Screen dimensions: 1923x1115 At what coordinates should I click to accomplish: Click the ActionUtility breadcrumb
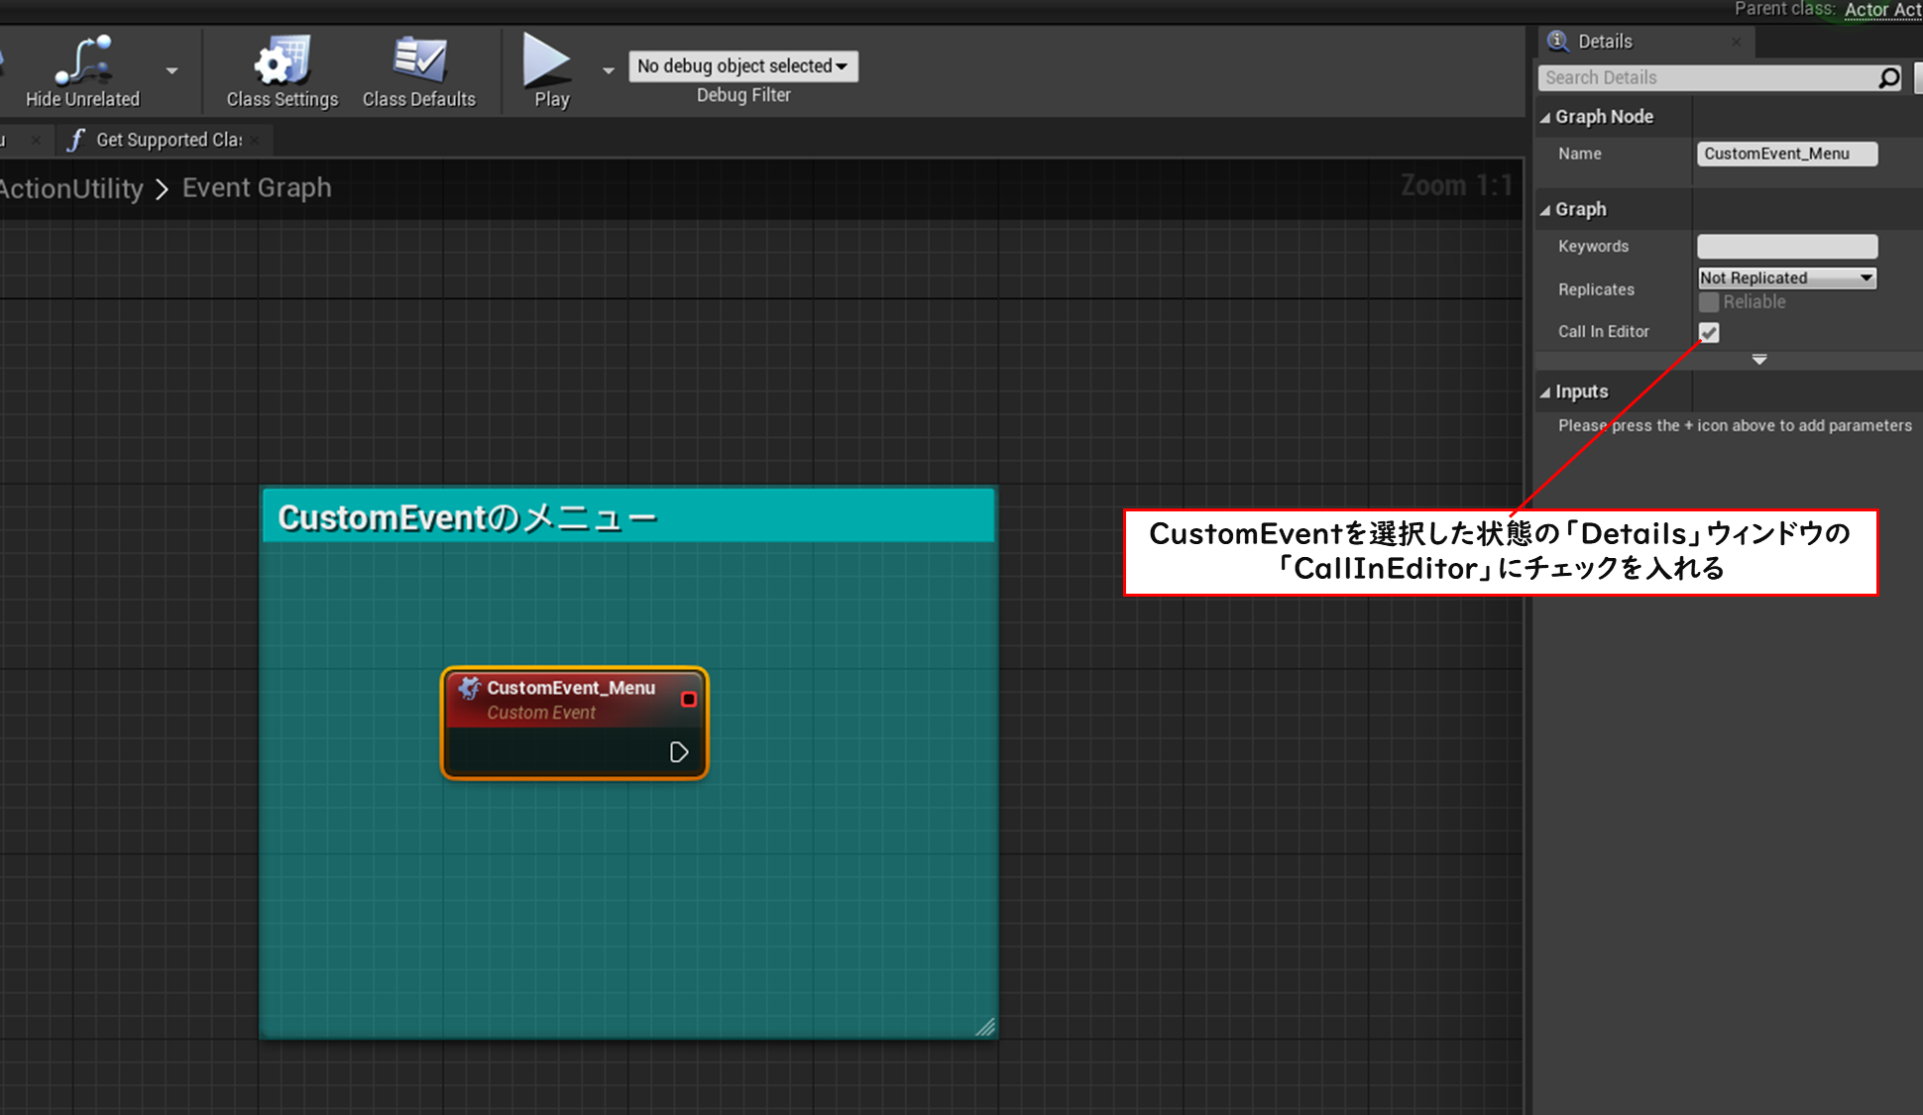pyautogui.click(x=71, y=188)
